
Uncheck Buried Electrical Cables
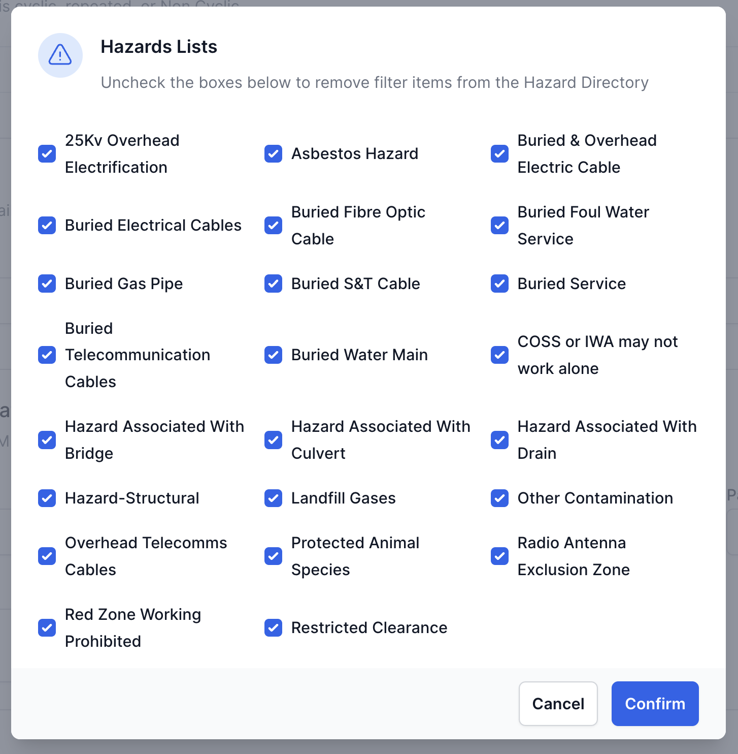47,226
